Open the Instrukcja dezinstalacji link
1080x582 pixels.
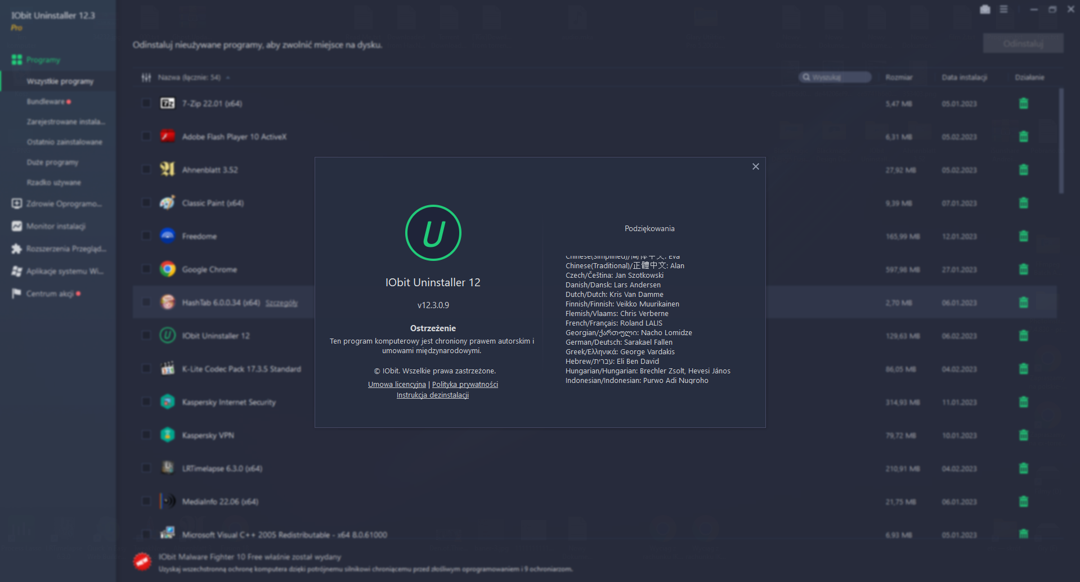click(x=433, y=395)
